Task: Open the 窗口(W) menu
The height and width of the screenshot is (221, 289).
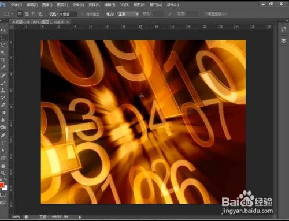Action: pyautogui.click(x=156, y=5)
